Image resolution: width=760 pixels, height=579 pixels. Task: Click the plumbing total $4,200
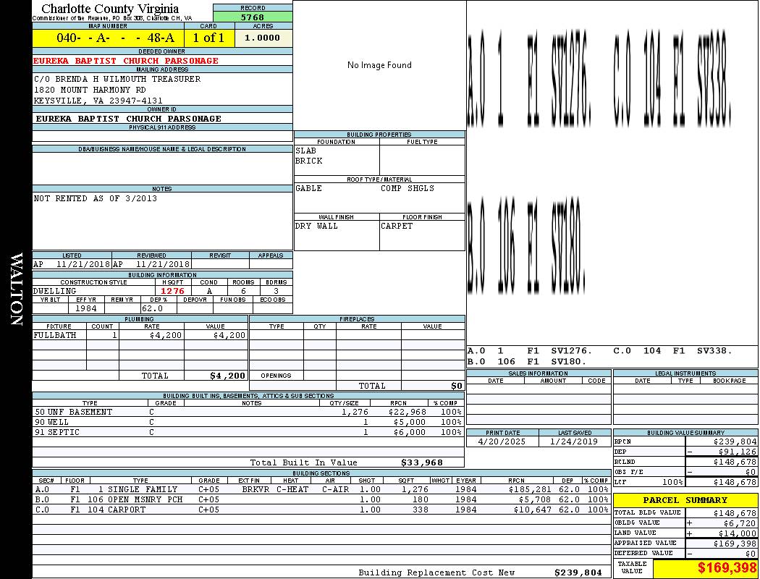coord(227,376)
